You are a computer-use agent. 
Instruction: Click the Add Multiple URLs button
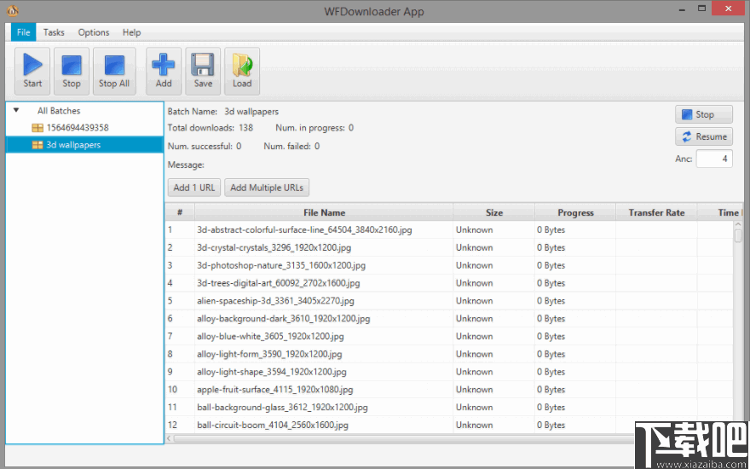tap(267, 188)
